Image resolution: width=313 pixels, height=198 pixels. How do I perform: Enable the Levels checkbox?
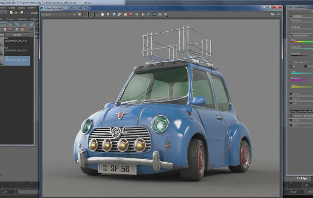(x=291, y=94)
